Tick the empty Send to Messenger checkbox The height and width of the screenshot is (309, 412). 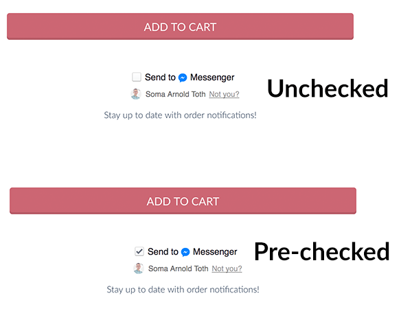click(137, 77)
